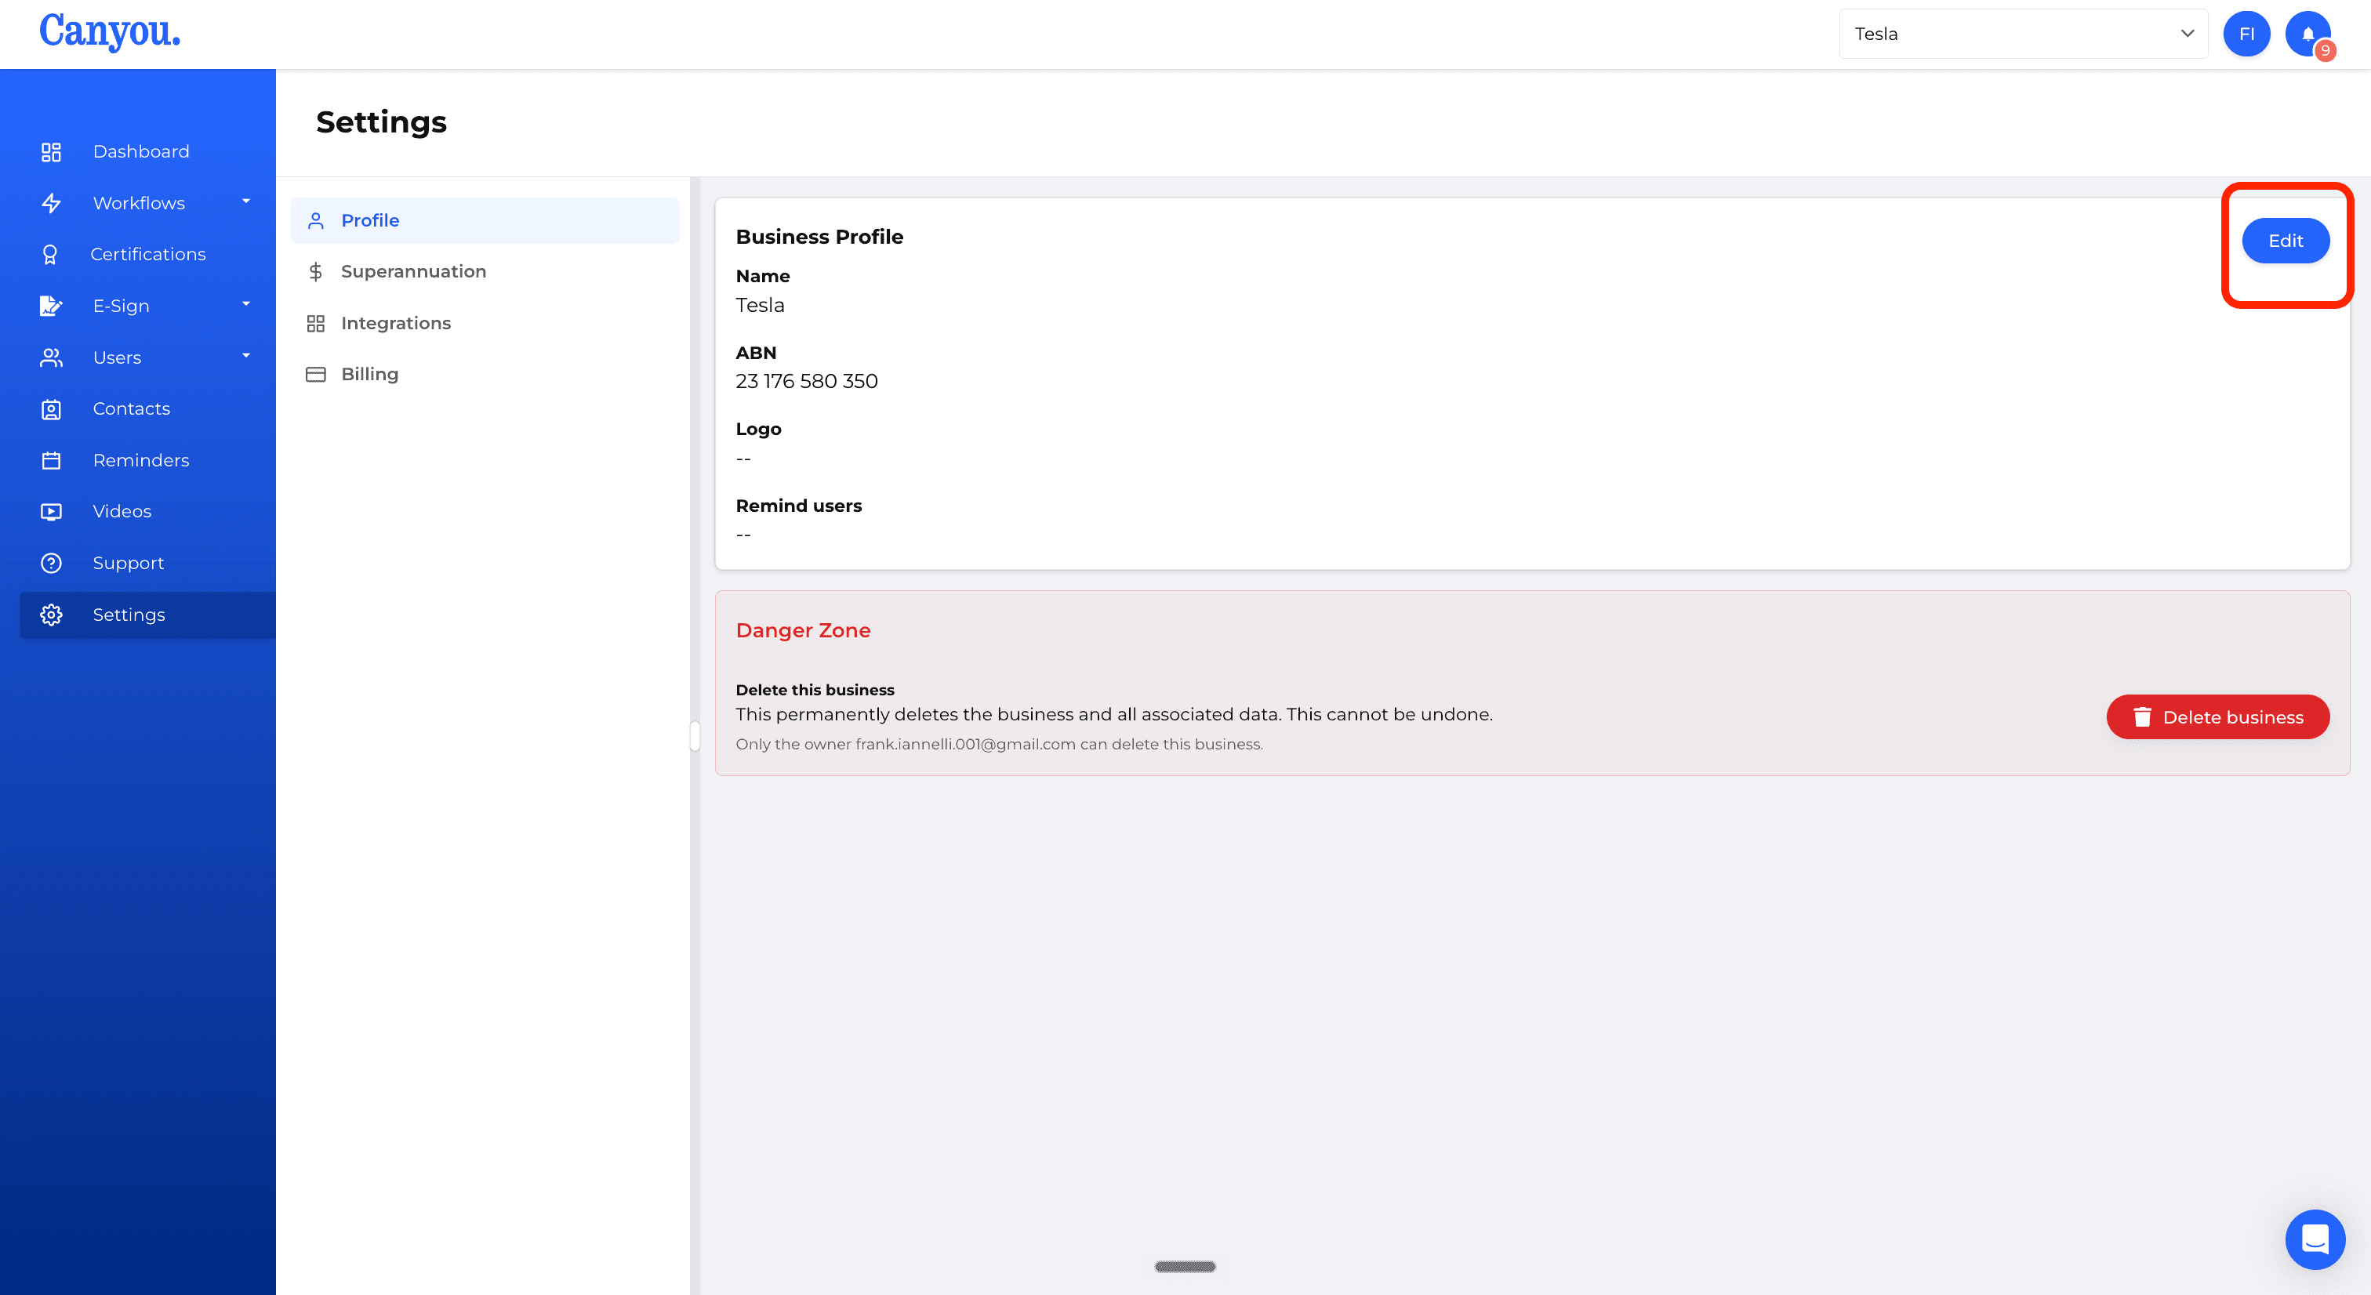Click the Logo field label
Screen dimensions: 2371x1295
click(x=758, y=430)
